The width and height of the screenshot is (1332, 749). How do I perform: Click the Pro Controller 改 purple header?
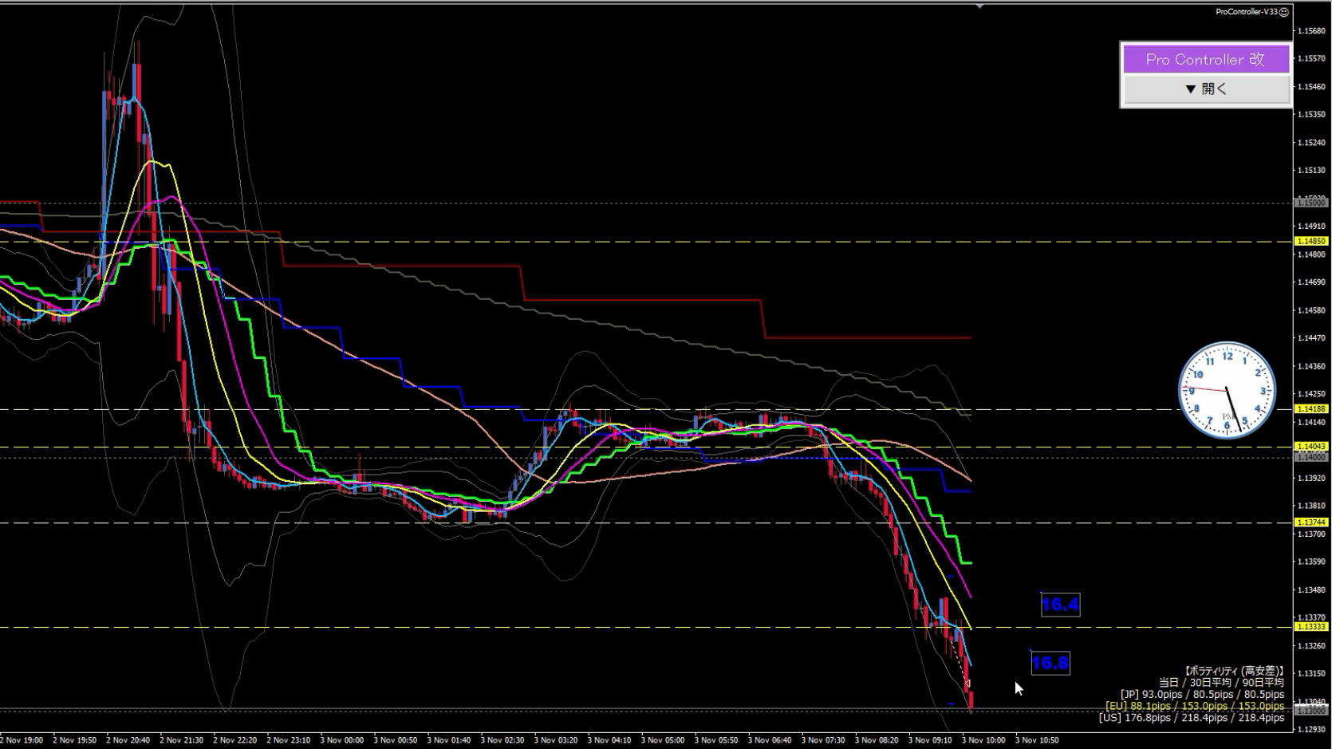point(1206,59)
